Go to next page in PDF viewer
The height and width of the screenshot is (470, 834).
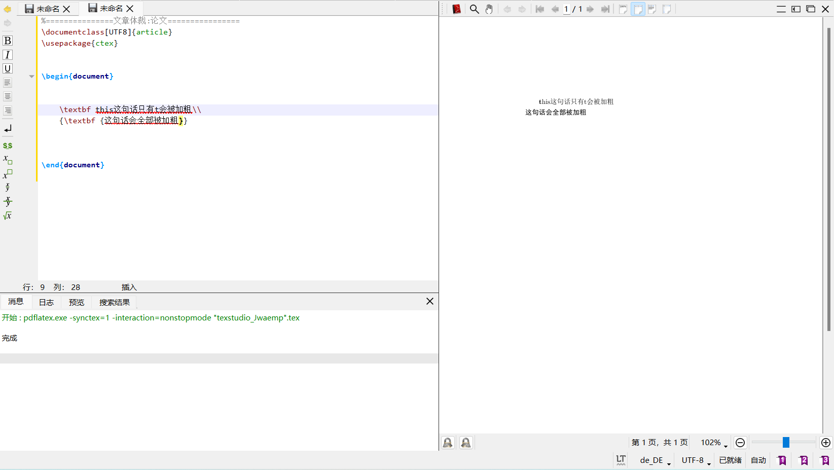tap(590, 9)
